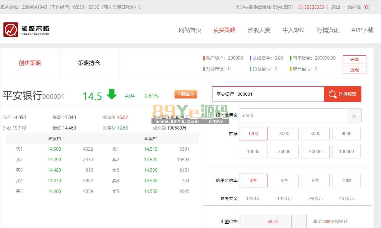This screenshot has width=381, height=228.
Task: Click the 退出 logout link
Action: tap(336, 7)
